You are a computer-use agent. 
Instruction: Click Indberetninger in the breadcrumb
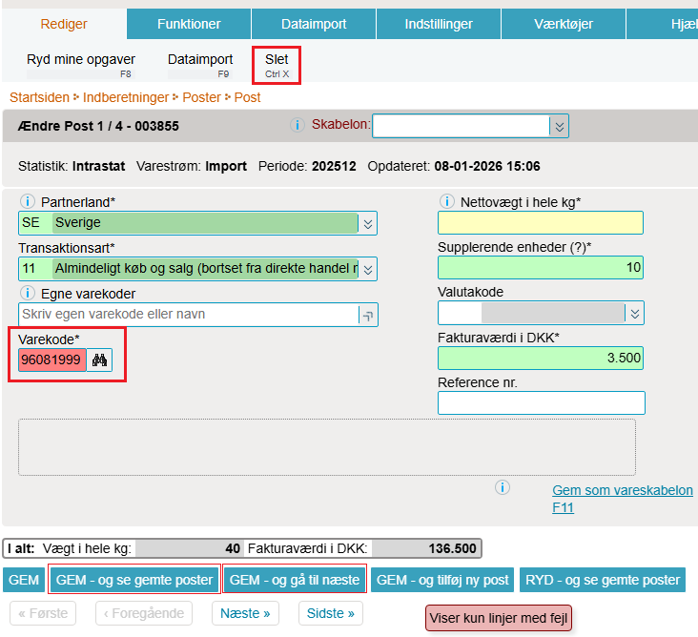[125, 97]
